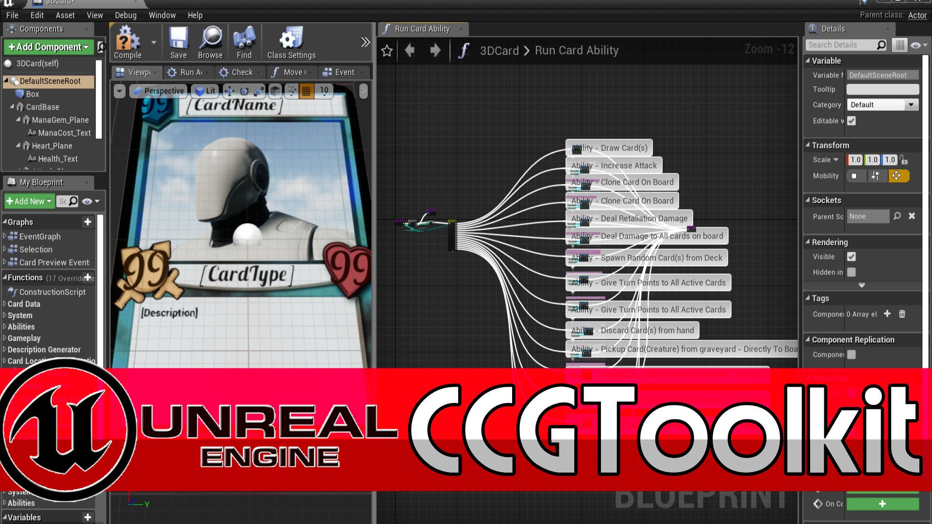Viewport: 932px width, 524px height.
Task: Switch to the Run Card Ability tab
Action: point(423,29)
